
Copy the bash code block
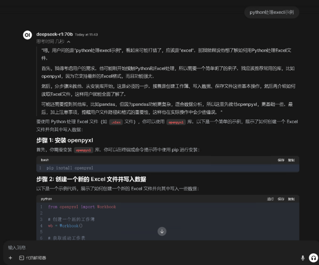291,159
